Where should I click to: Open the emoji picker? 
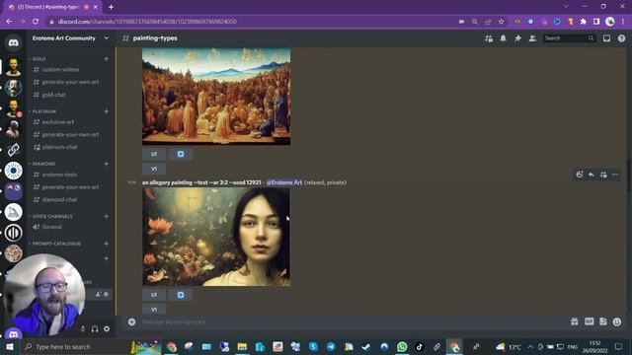point(616,321)
